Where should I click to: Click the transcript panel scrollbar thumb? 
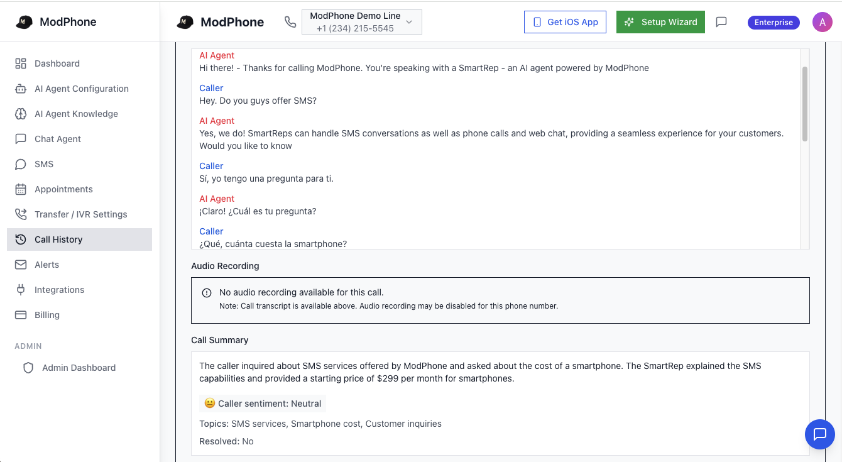pos(805,104)
